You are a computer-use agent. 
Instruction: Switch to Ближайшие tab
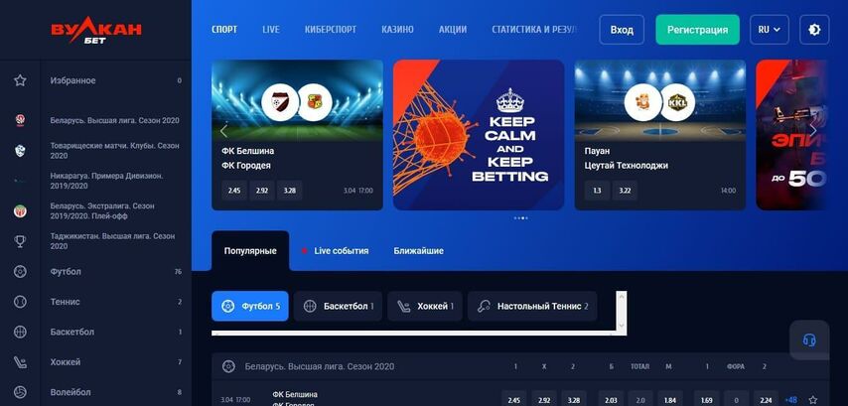(419, 251)
